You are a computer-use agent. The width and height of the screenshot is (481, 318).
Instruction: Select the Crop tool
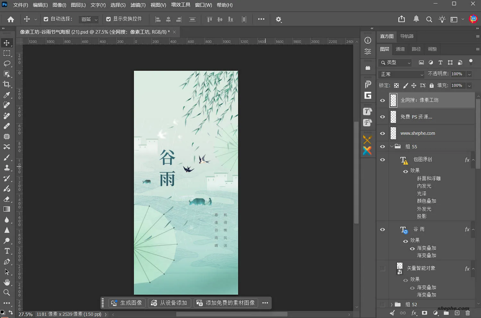[7, 84]
